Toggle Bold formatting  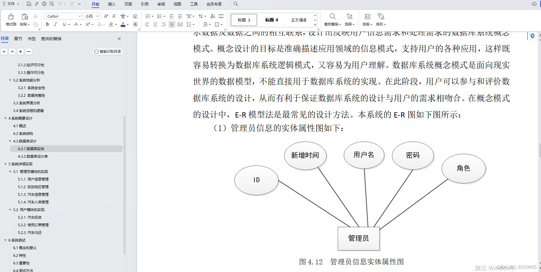pyautogui.click(x=47, y=24)
